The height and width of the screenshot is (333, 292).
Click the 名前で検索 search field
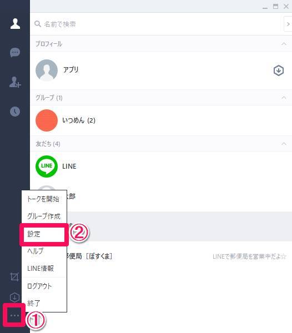click(x=157, y=24)
